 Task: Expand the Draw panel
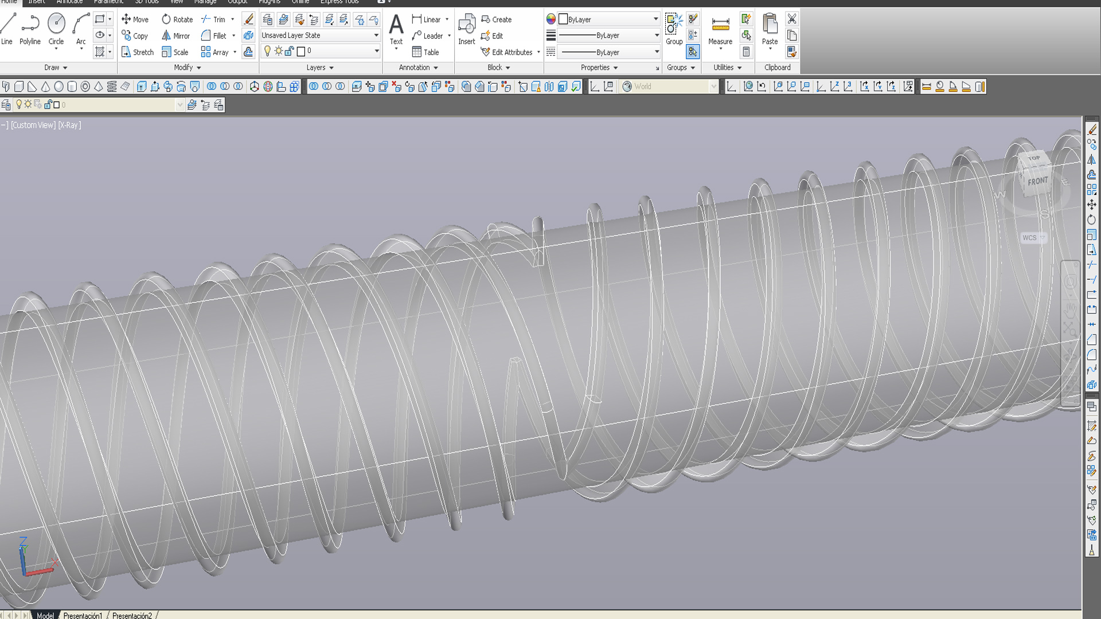tap(56, 68)
